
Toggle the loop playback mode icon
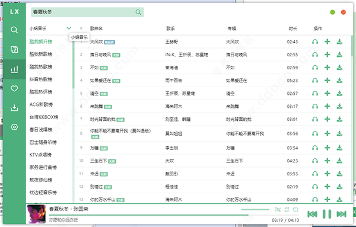[x=287, y=210]
